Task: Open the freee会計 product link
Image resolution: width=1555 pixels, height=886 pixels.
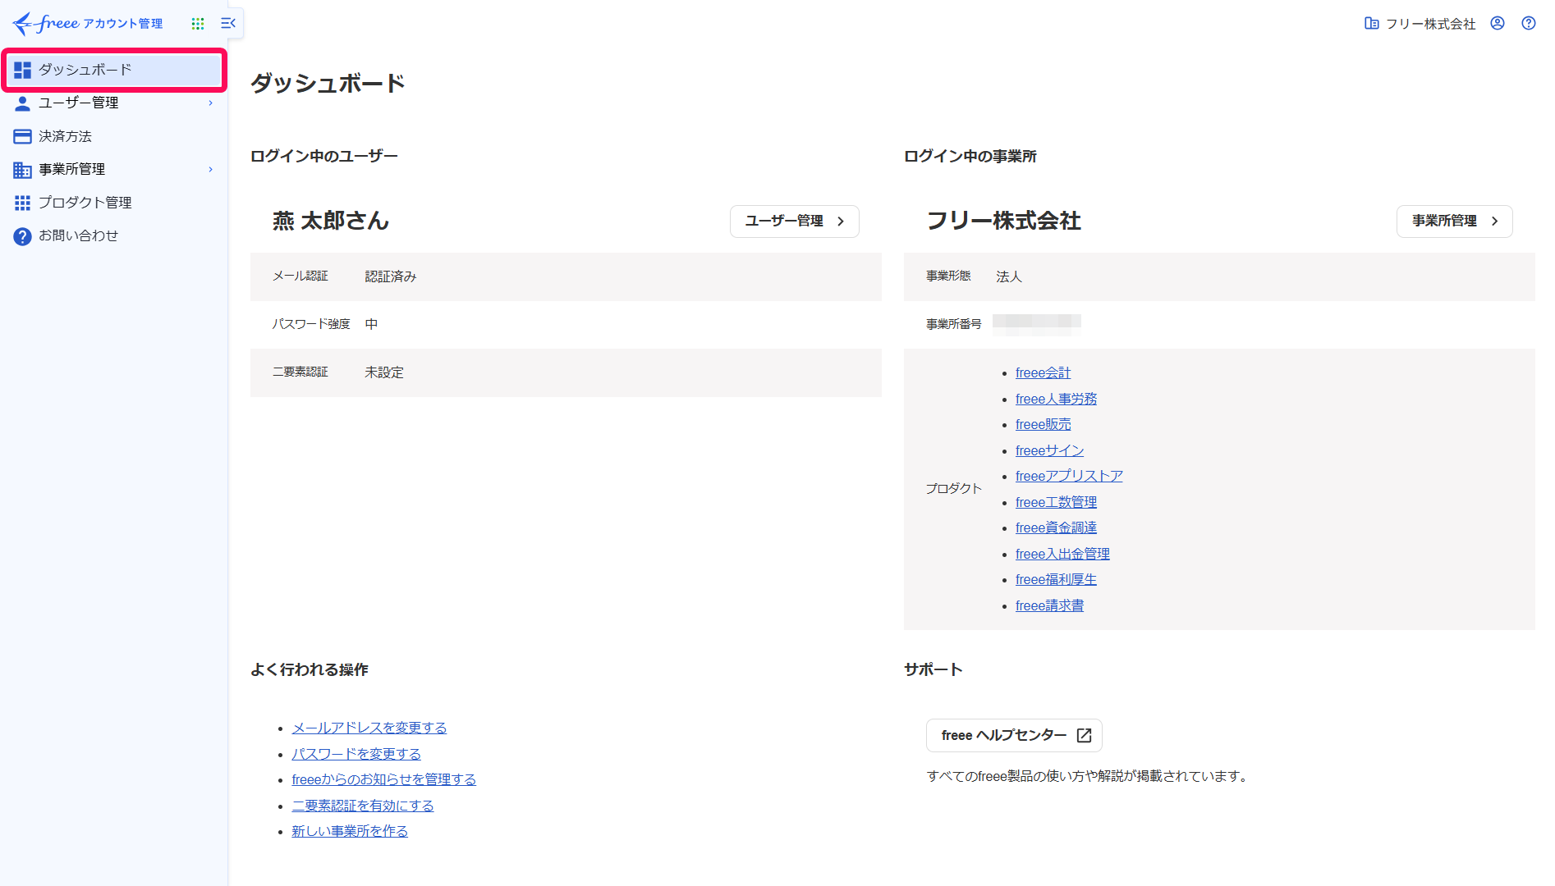Action: (1043, 373)
